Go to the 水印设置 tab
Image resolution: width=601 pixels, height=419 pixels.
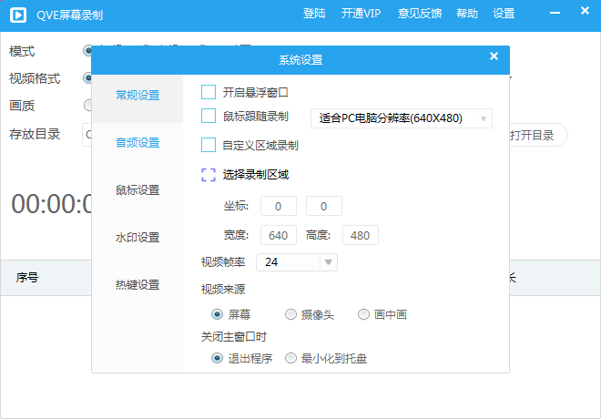(138, 238)
